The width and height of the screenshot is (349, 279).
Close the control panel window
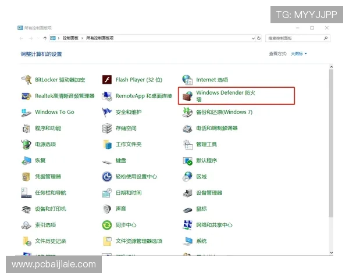pos(327,28)
